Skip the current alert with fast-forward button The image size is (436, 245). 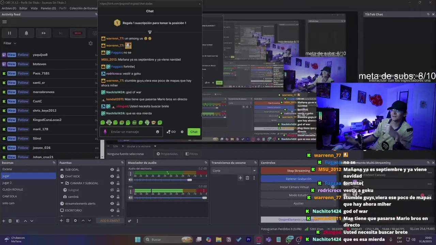click(x=44, y=33)
